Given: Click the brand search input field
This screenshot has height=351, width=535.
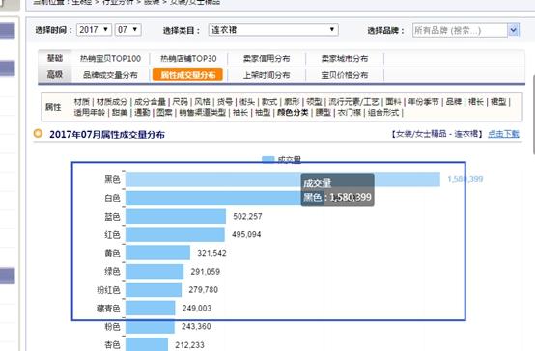Looking at the screenshot, I should (x=460, y=30).
